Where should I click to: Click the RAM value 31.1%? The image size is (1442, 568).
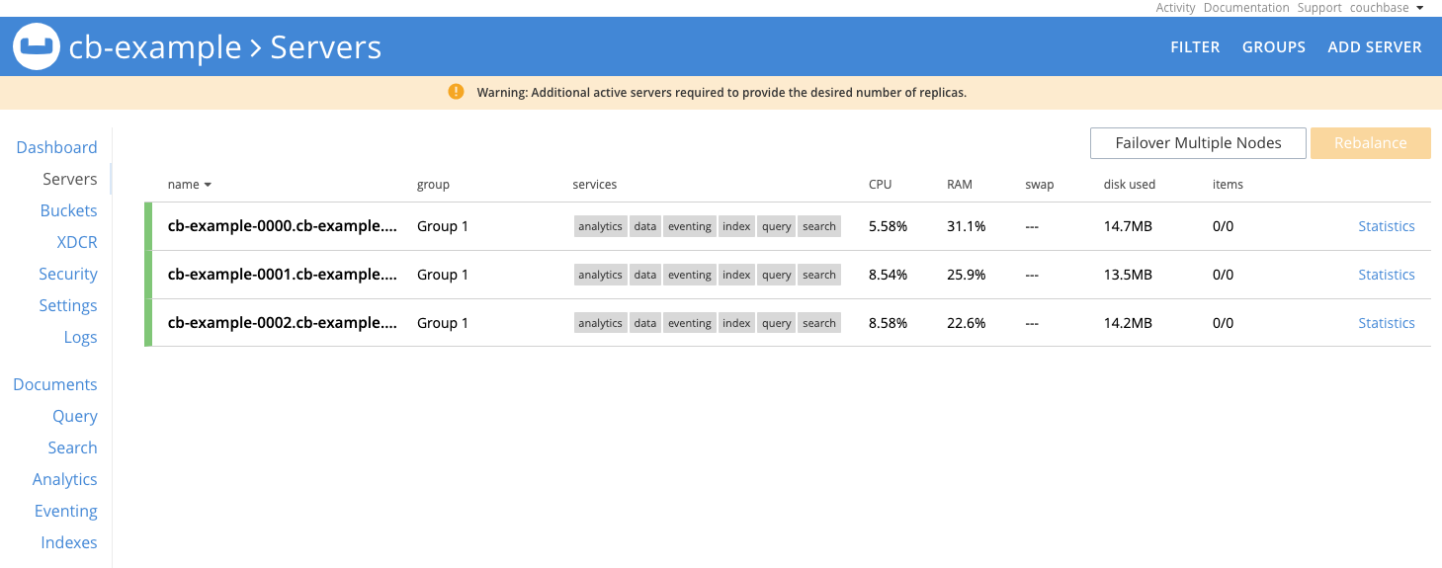pos(967,226)
